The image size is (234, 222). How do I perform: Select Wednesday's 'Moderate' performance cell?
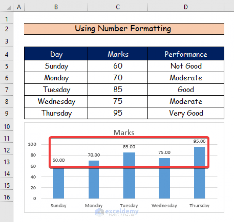[x=186, y=101]
